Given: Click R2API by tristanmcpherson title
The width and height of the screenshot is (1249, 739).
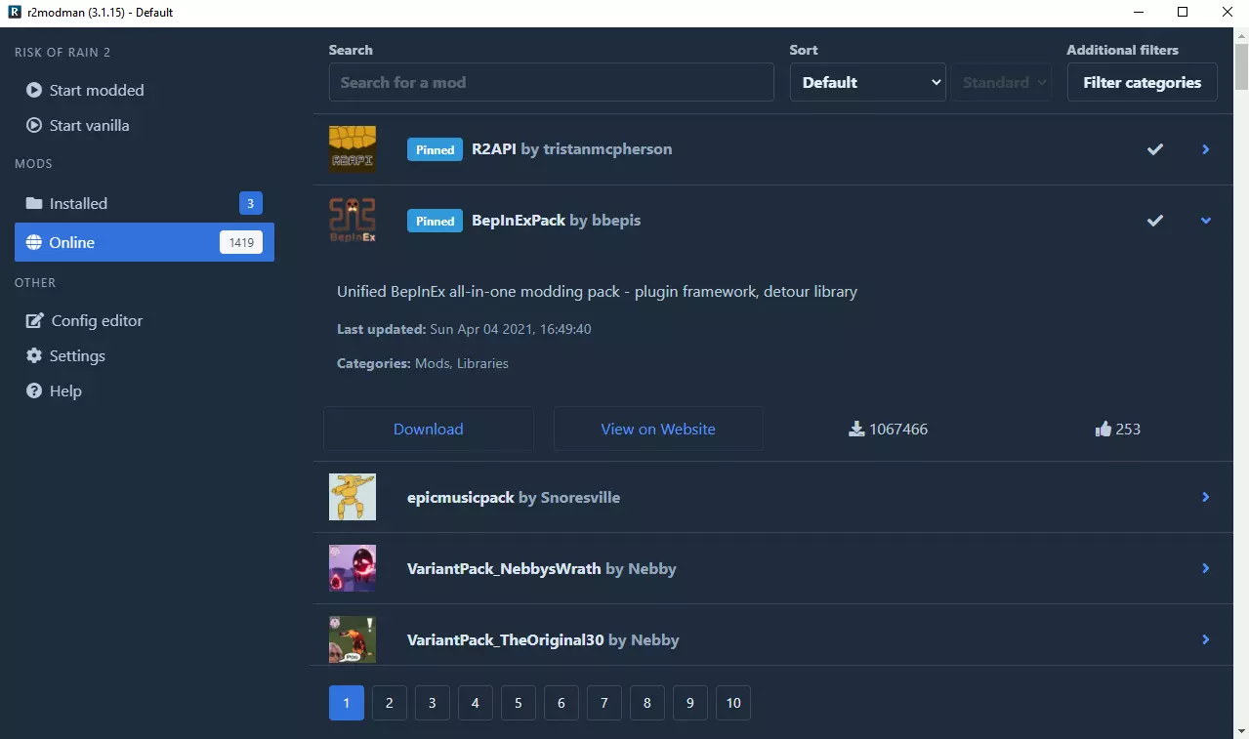Looking at the screenshot, I should [x=571, y=149].
